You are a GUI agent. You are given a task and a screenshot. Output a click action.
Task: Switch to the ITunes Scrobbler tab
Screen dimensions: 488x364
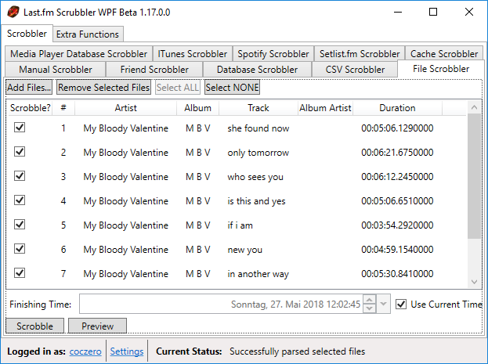[x=193, y=54]
